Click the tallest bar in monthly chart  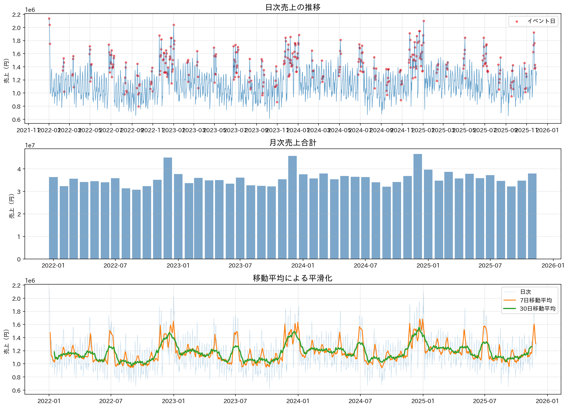click(418, 206)
